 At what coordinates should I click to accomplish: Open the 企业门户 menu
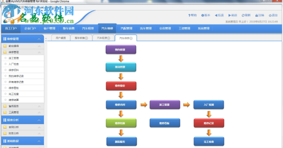30,28
